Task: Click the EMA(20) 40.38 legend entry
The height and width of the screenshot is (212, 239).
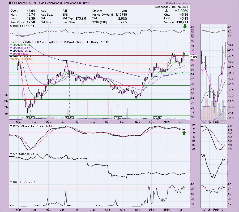Action: [x=22, y=45]
